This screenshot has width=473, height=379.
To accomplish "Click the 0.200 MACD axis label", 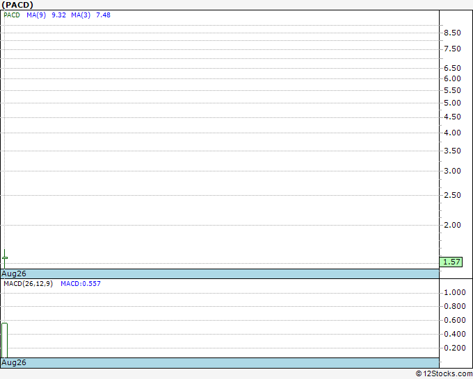I will pos(455,348).
